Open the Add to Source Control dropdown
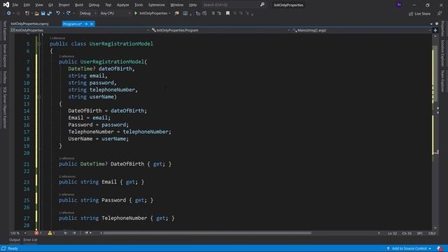Viewport: 448px width, 252px height. click(x=409, y=248)
